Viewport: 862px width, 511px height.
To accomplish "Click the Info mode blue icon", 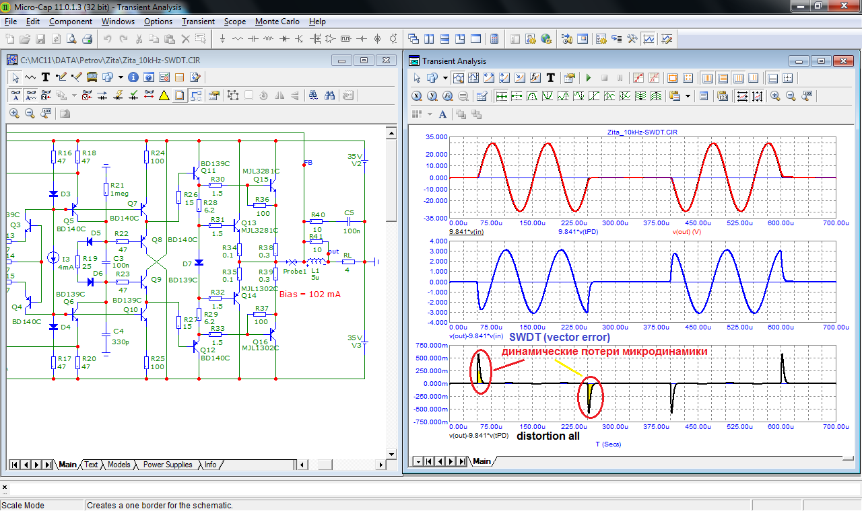I will (x=133, y=77).
